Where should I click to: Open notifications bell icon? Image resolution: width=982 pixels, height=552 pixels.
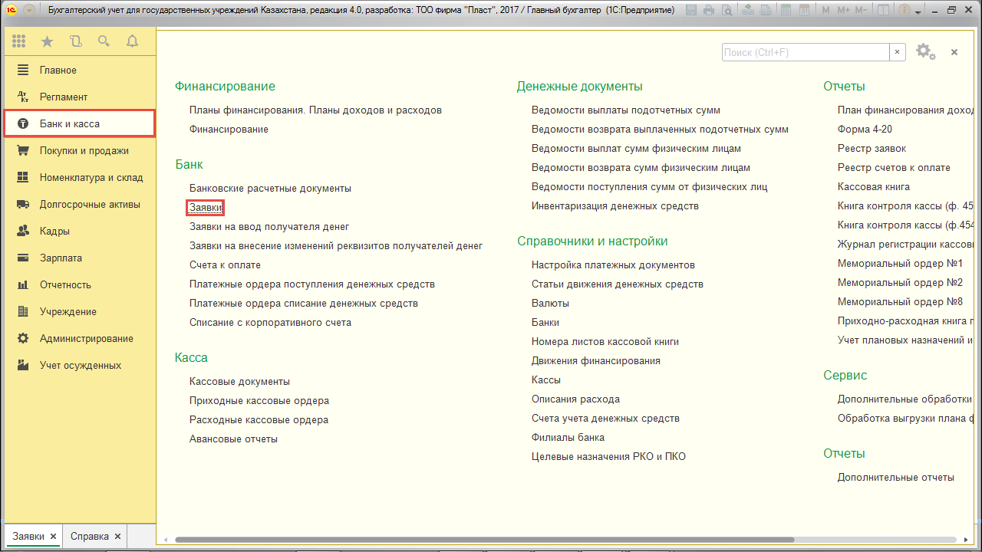pos(132,41)
